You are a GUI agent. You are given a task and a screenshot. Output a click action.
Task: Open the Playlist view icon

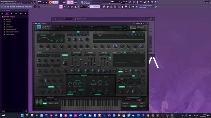pyautogui.click(x=104, y=7)
